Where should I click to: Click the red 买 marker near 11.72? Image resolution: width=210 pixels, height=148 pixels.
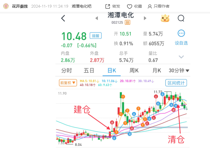tap(156, 97)
